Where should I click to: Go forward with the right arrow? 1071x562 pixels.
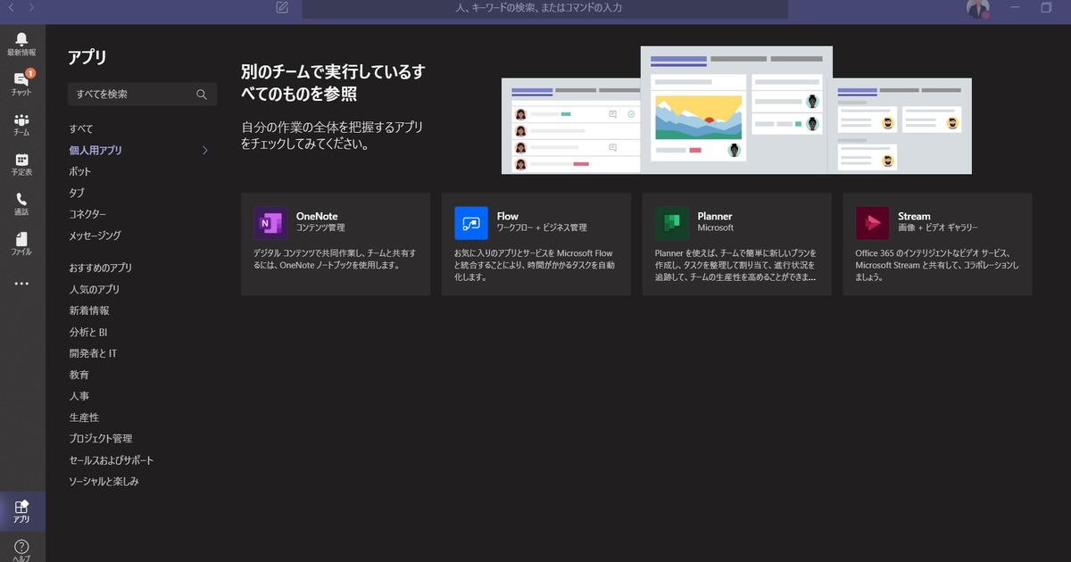(x=32, y=7)
